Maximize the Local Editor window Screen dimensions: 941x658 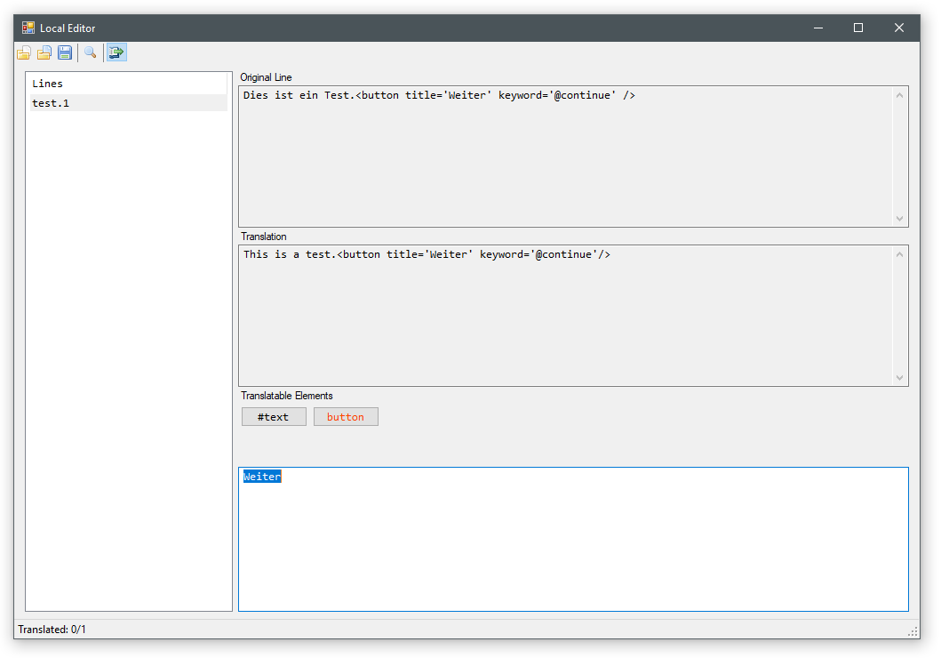point(857,28)
